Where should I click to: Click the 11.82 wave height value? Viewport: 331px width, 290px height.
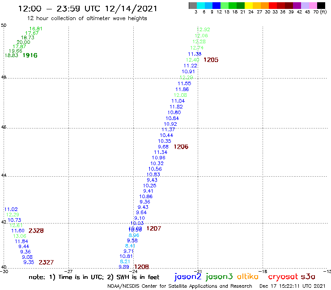176,107
